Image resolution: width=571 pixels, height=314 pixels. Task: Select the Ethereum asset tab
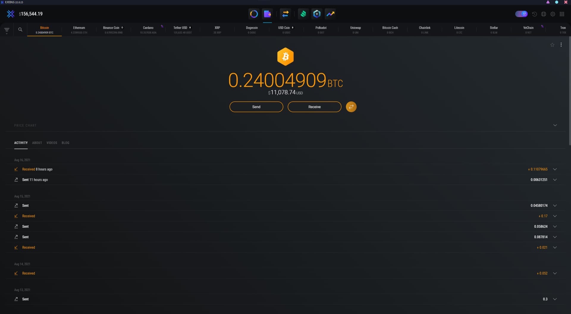79,30
